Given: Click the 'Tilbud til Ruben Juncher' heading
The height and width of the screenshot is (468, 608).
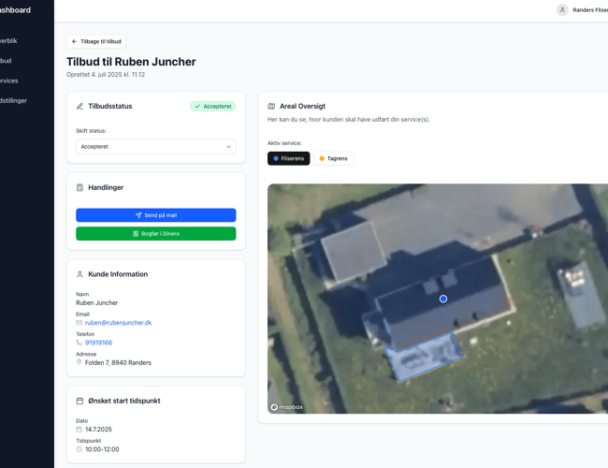Looking at the screenshot, I should (131, 62).
